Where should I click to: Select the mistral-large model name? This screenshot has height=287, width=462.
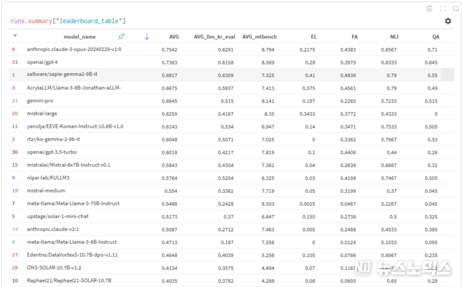pos(42,114)
